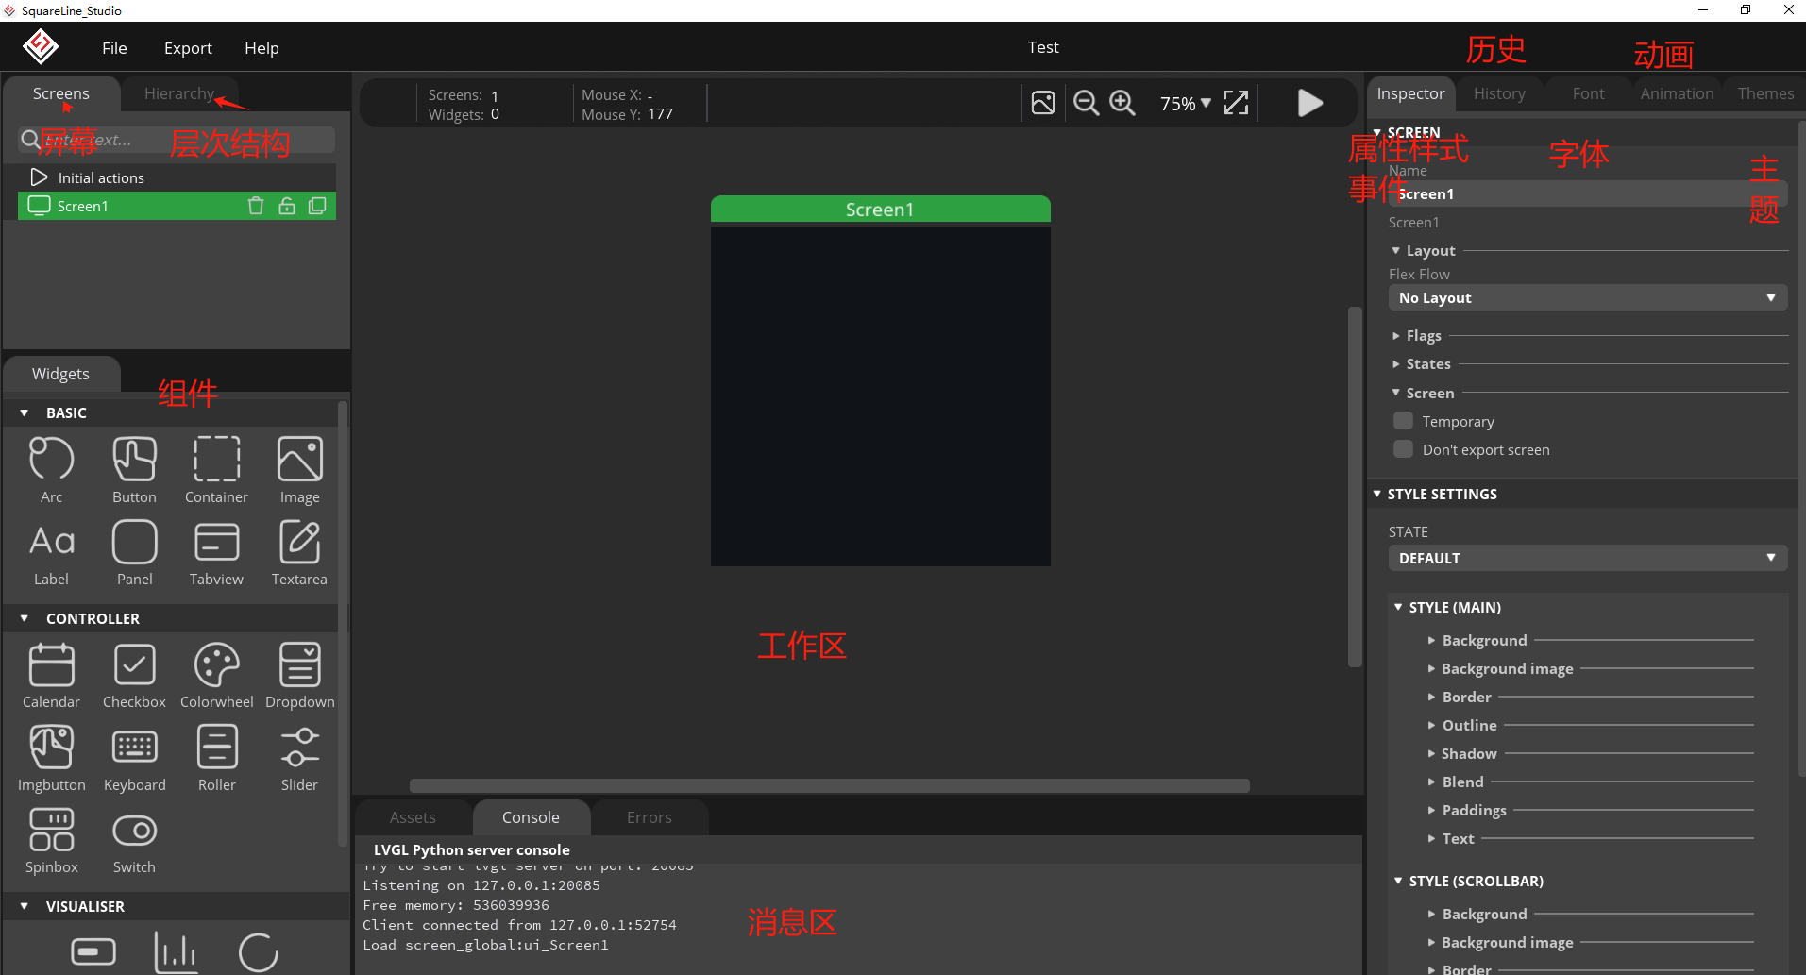Switch to the Animation tab
Image resolution: width=1806 pixels, height=975 pixels.
tap(1677, 93)
